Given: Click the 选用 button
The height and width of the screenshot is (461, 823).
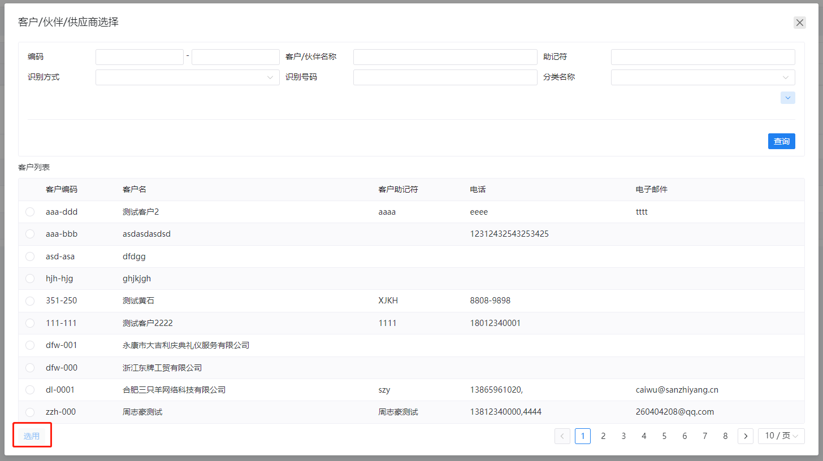Looking at the screenshot, I should 32,436.
